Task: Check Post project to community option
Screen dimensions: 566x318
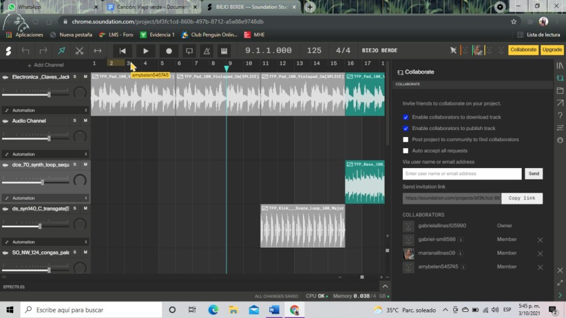Action: 406,139
